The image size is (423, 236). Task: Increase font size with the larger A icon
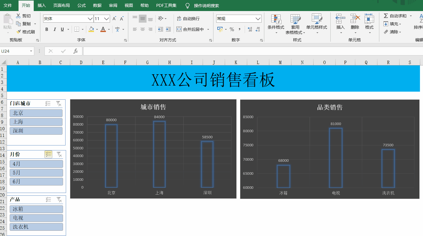tap(114, 18)
